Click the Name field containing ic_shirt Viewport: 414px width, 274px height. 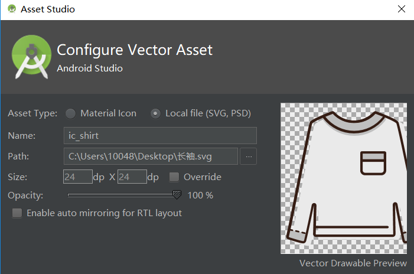(x=160, y=135)
